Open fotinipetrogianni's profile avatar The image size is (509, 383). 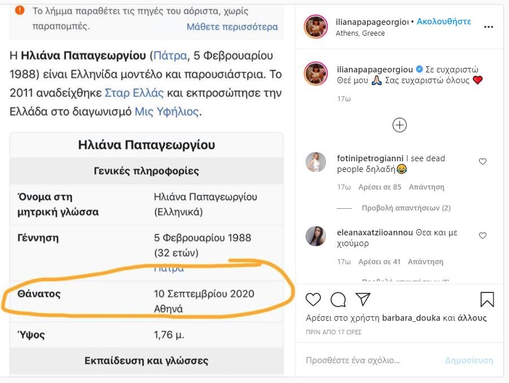[x=315, y=162]
